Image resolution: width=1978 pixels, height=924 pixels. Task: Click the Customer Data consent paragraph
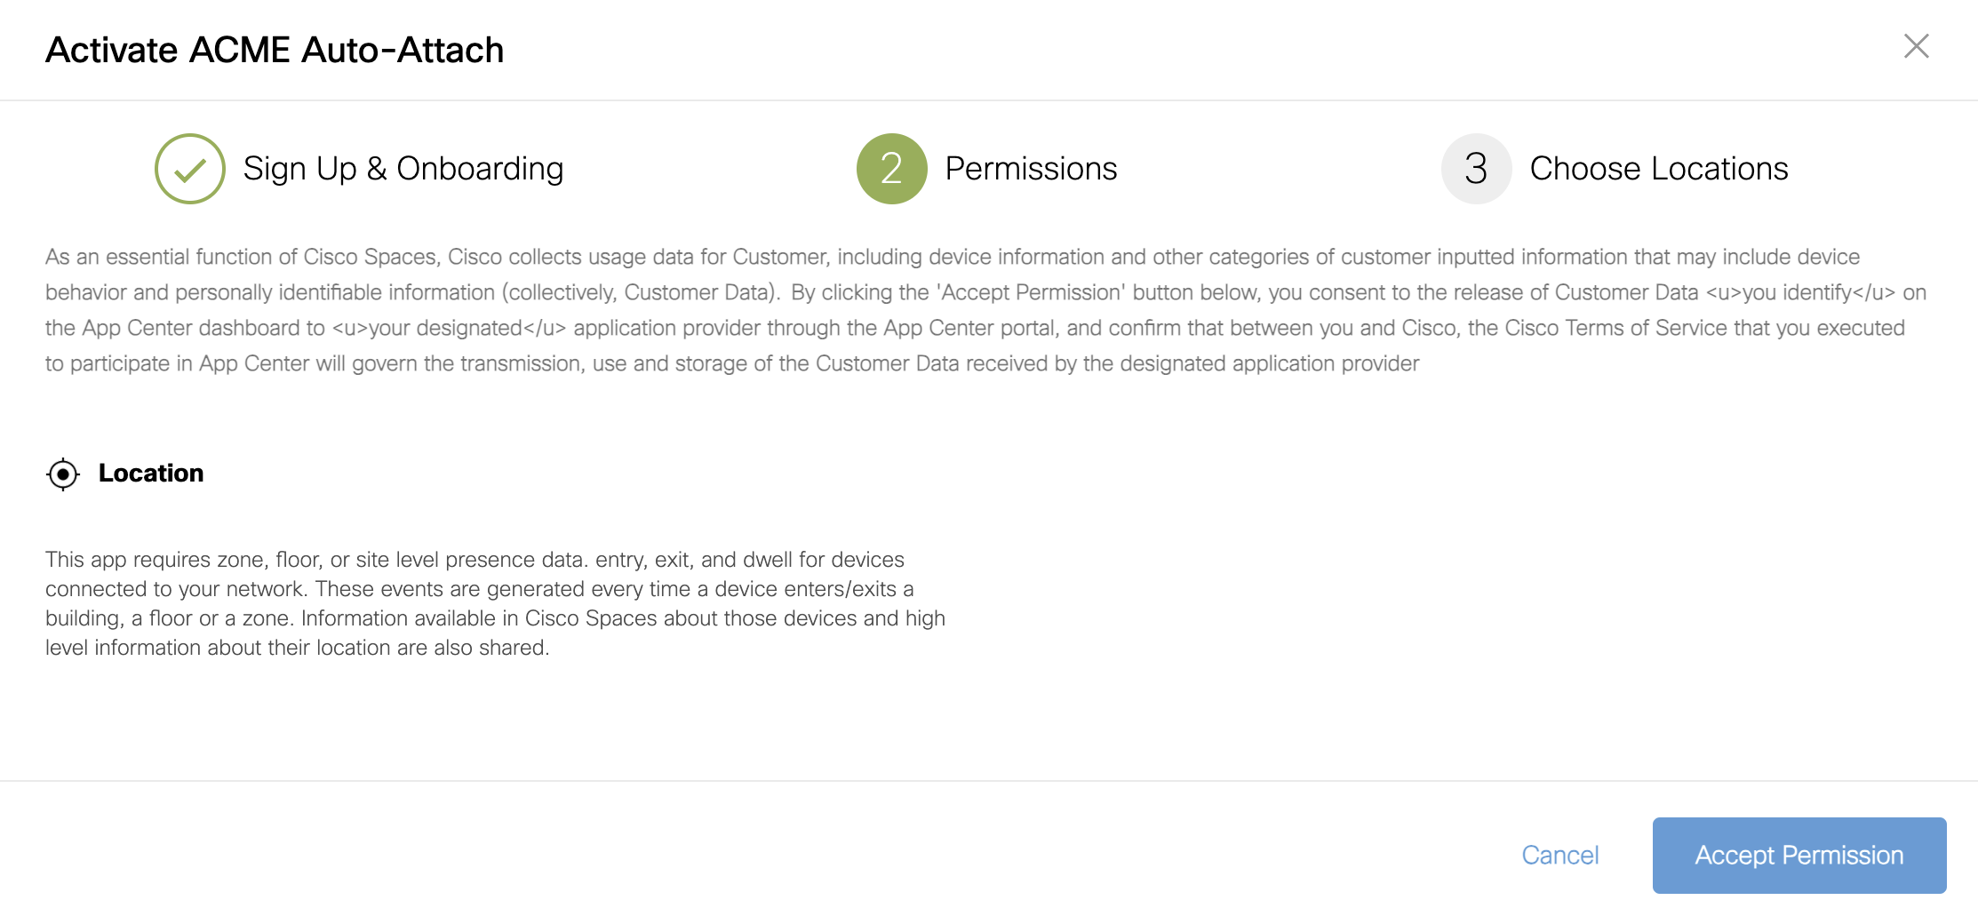[x=977, y=310]
